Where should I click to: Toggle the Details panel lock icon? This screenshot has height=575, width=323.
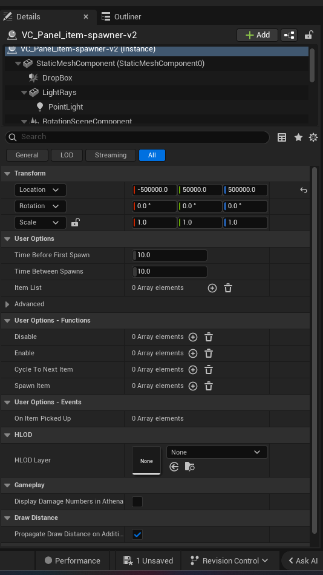pyautogui.click(x=308, y=35)
